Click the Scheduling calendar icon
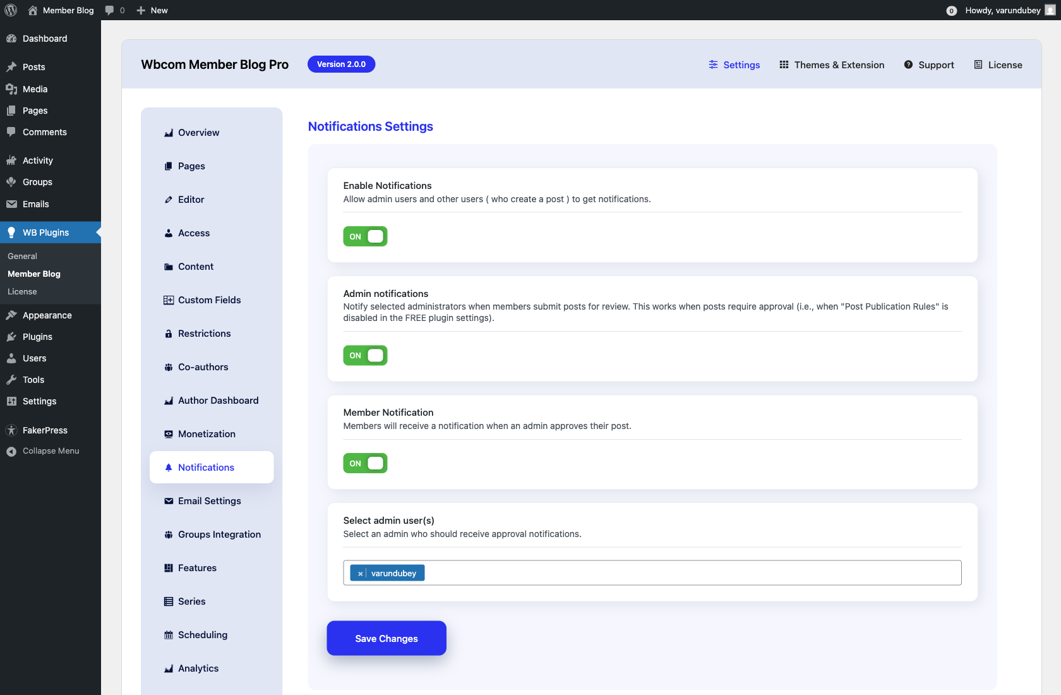This screenshot has width=1061, height=695. pos(169,635)
